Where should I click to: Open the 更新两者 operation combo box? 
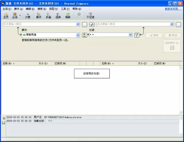(51, 35)
